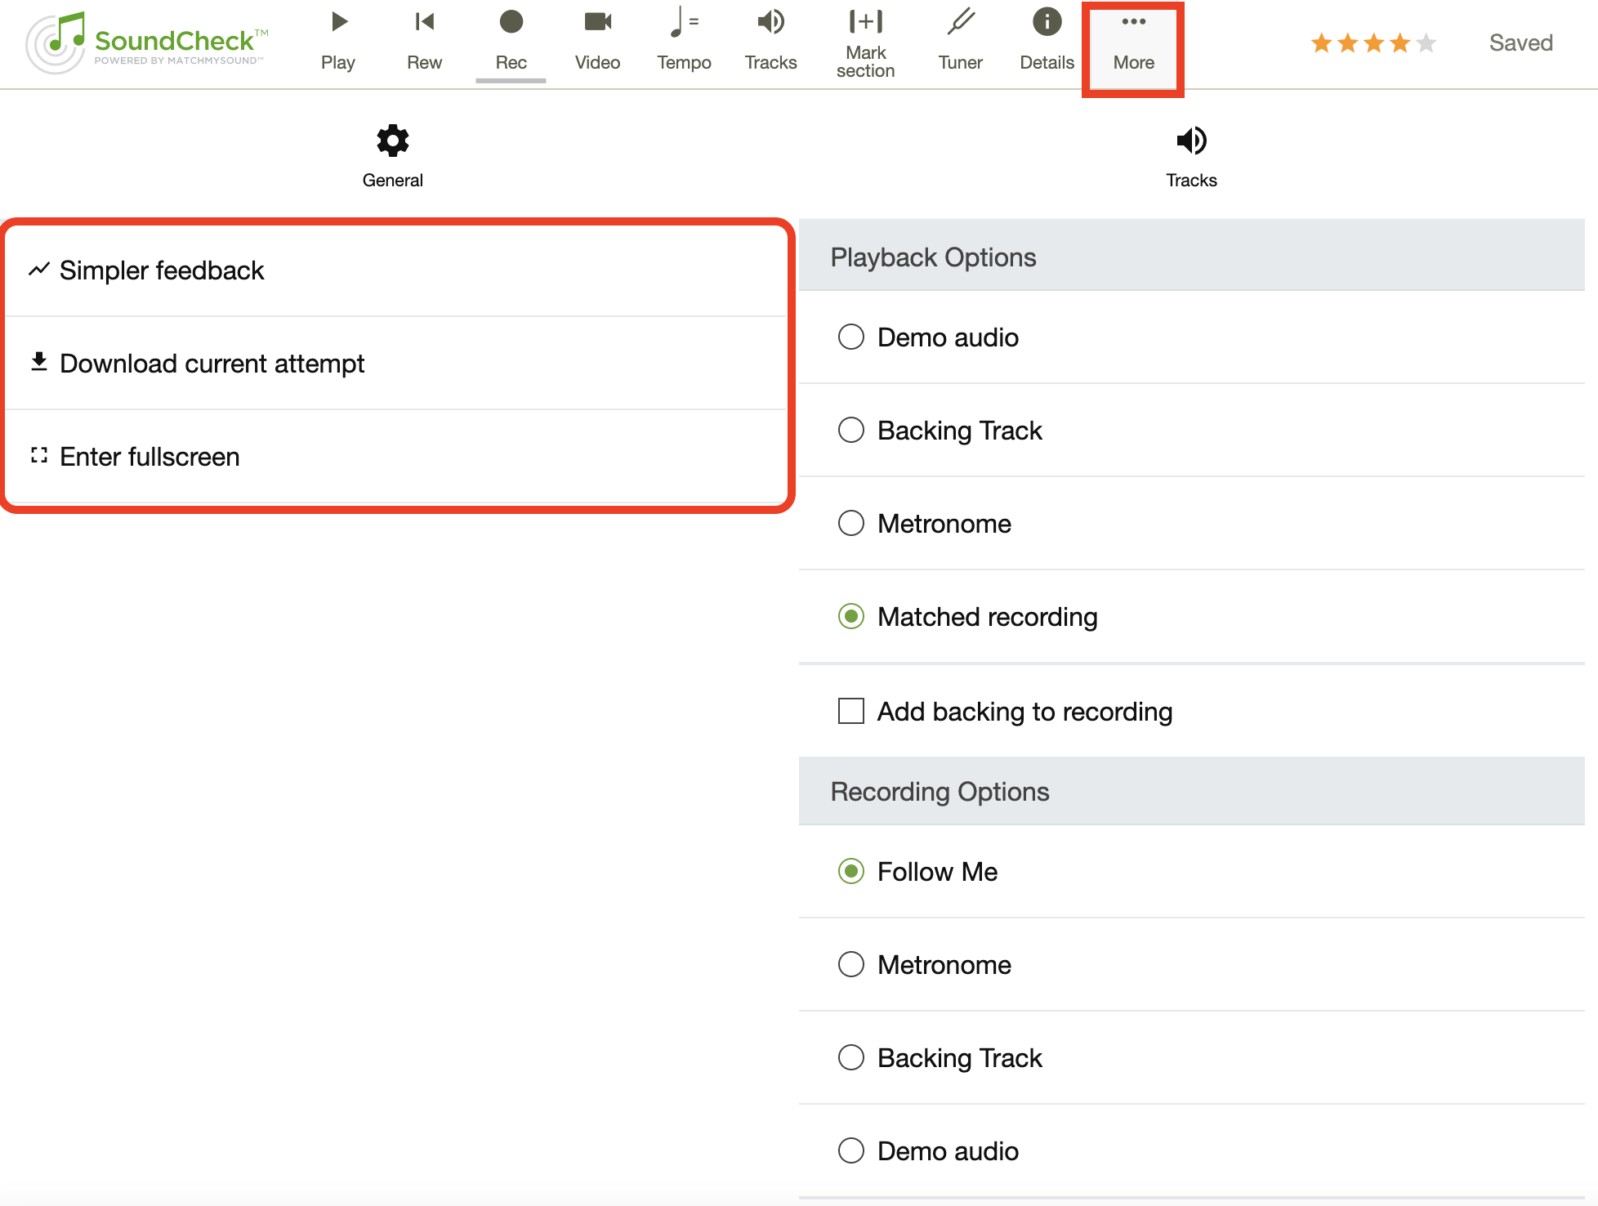
Task: Click the download arrow icon
Action: pos(39,362)
